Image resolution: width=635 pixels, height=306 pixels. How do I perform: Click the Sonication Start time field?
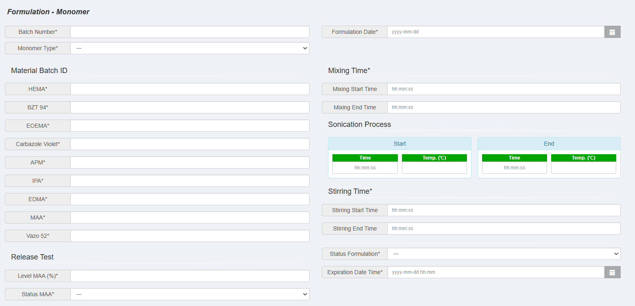tap(365, 168)
